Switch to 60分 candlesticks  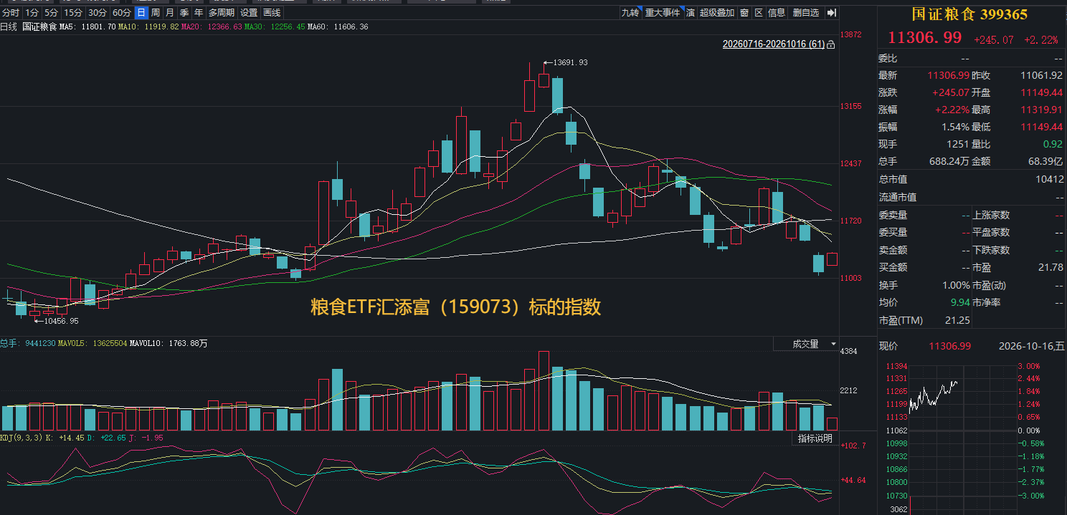tap(122, 13)
